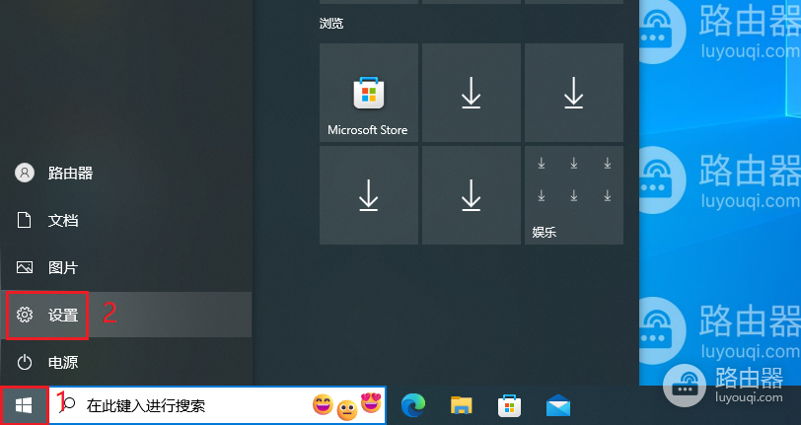
Task: Open 文档 from the Start menu
Action: [x=126, y=221]
